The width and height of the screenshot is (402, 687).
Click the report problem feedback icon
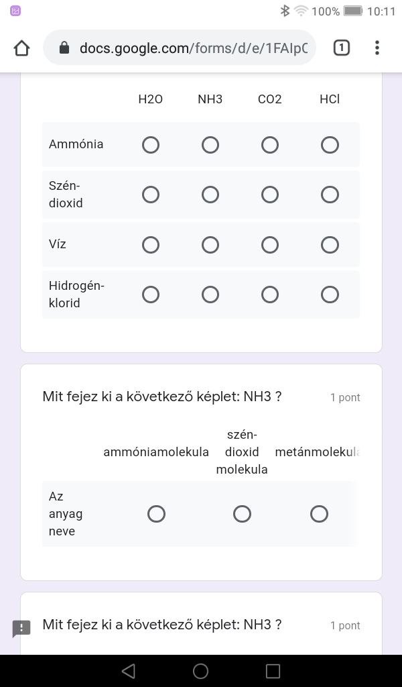pyautogui.click(x=21, y=629)
